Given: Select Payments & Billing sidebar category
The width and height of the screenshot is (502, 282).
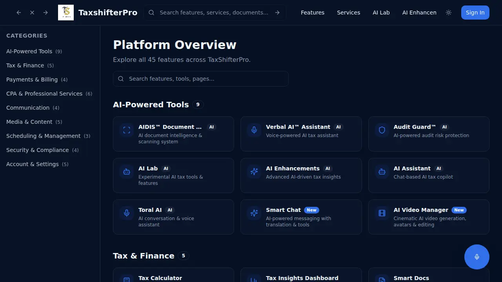Looking at the screenshot, I should 37,80.
